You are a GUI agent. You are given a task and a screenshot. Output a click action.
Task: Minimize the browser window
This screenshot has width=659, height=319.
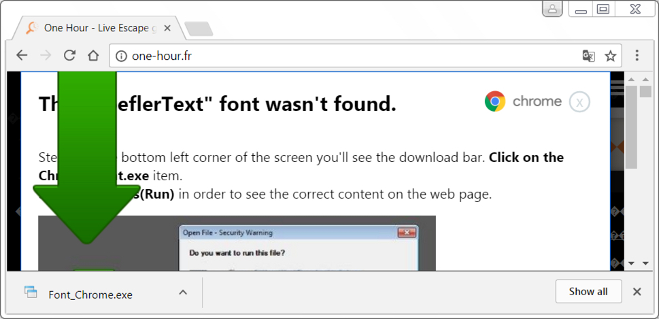click(x=581, y=10)
